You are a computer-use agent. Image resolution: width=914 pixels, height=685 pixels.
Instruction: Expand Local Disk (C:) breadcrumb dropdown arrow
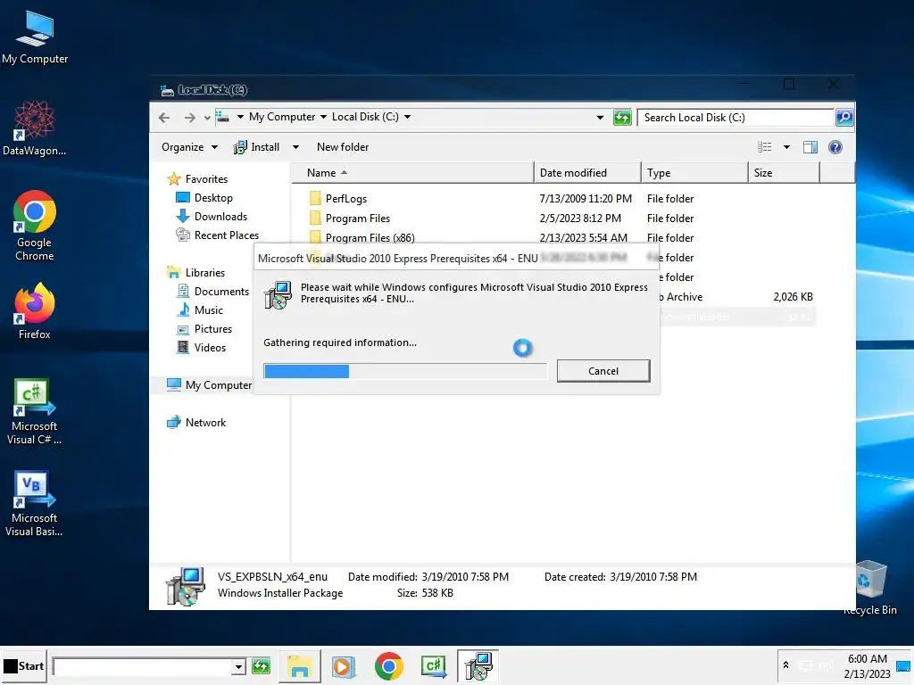(407, 117)
